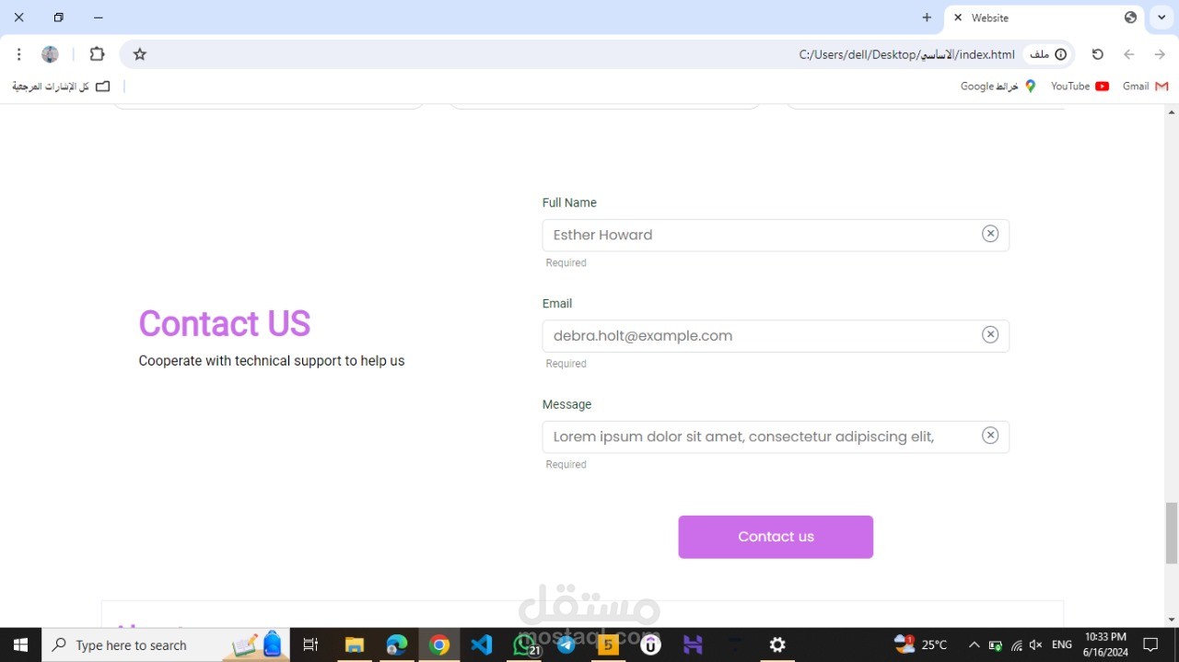The height and width of the screenshot is (662, 1179).
Task: Click the Email input field
Action: 776,336
